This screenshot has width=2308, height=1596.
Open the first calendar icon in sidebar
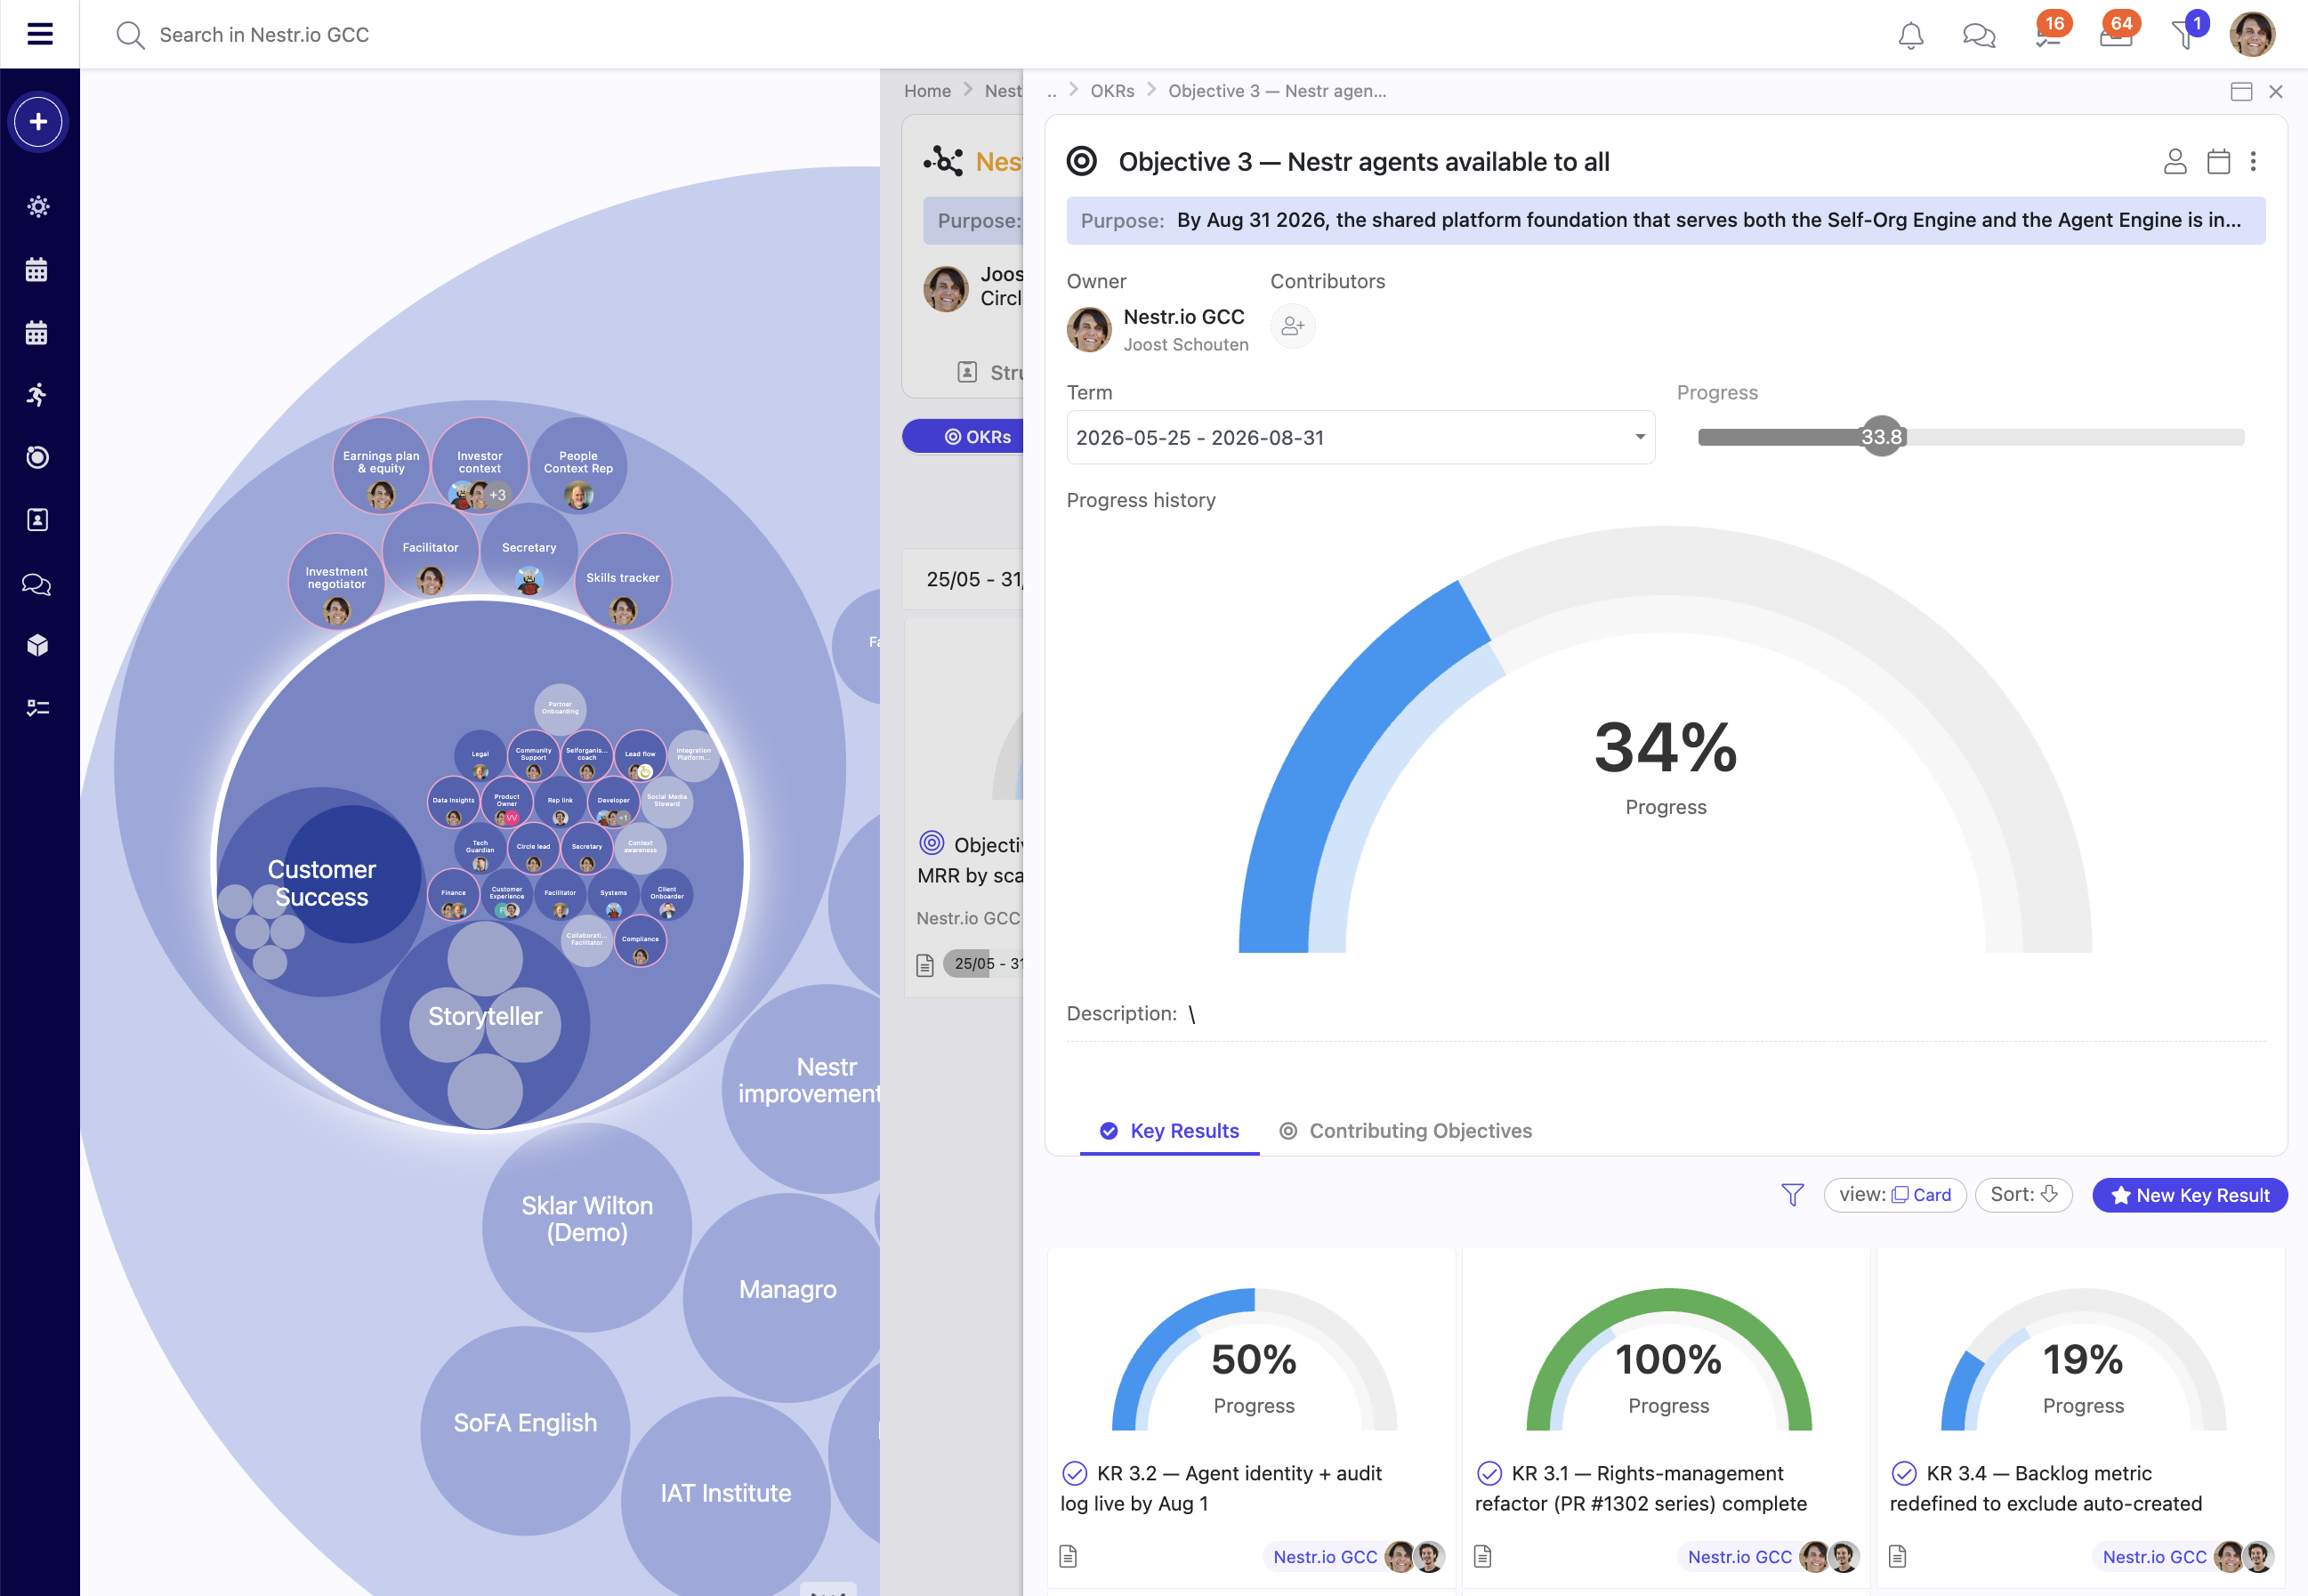37,269
